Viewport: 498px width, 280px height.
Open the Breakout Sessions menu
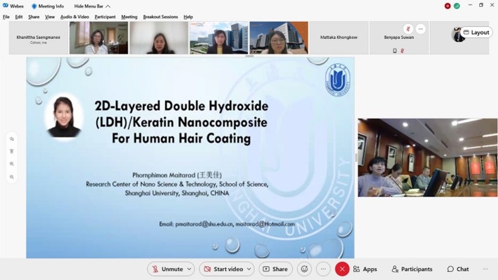(x=160, y=17)
